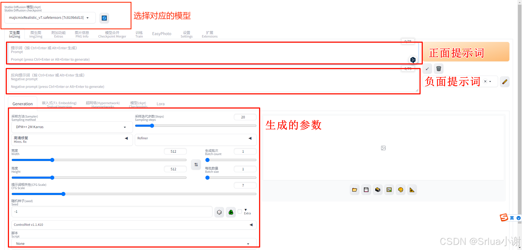Adjust the Batch size slider

coord(231,178)
